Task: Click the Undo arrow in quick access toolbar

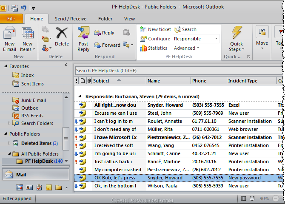Action: coord(24,8)
